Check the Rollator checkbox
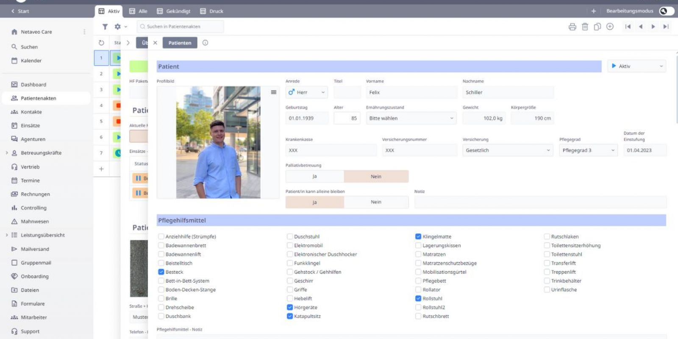This screenshot has width=678, height=339. 418,290
